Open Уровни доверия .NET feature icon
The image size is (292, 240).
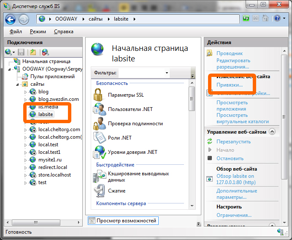(x=99, y=152)
